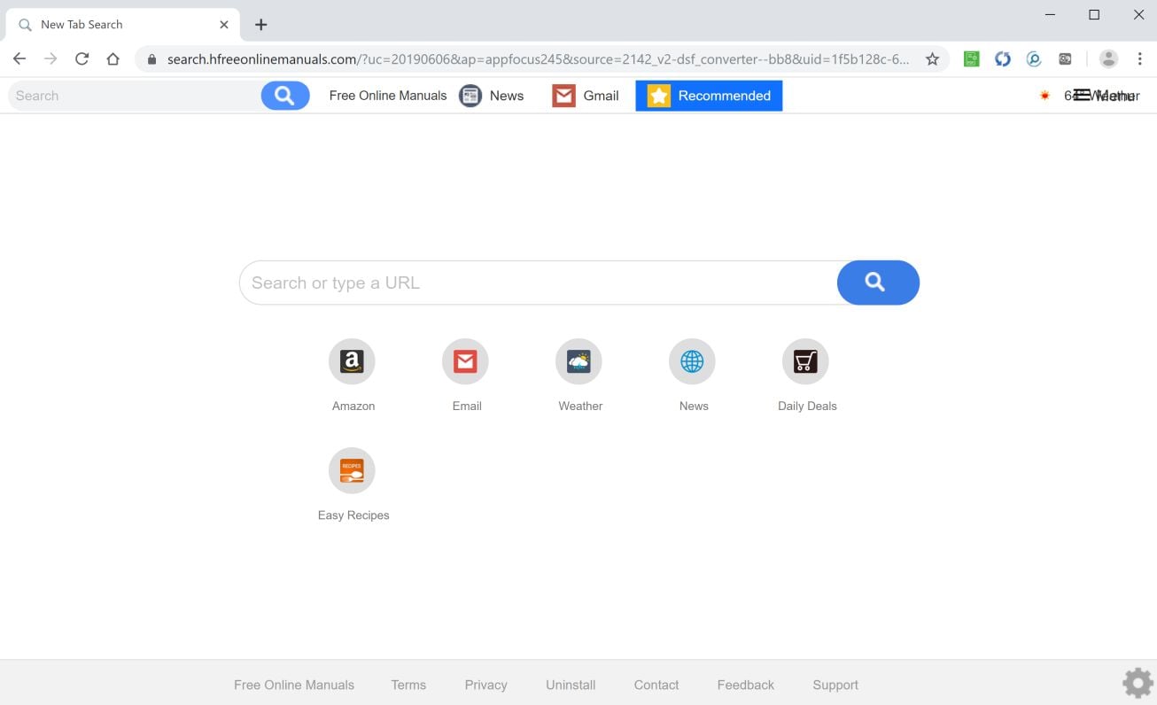The height and width of the screenshot is (705, 1157).
Task: Open the Easy Recipes shortcut icon
Action: (352, 470)
